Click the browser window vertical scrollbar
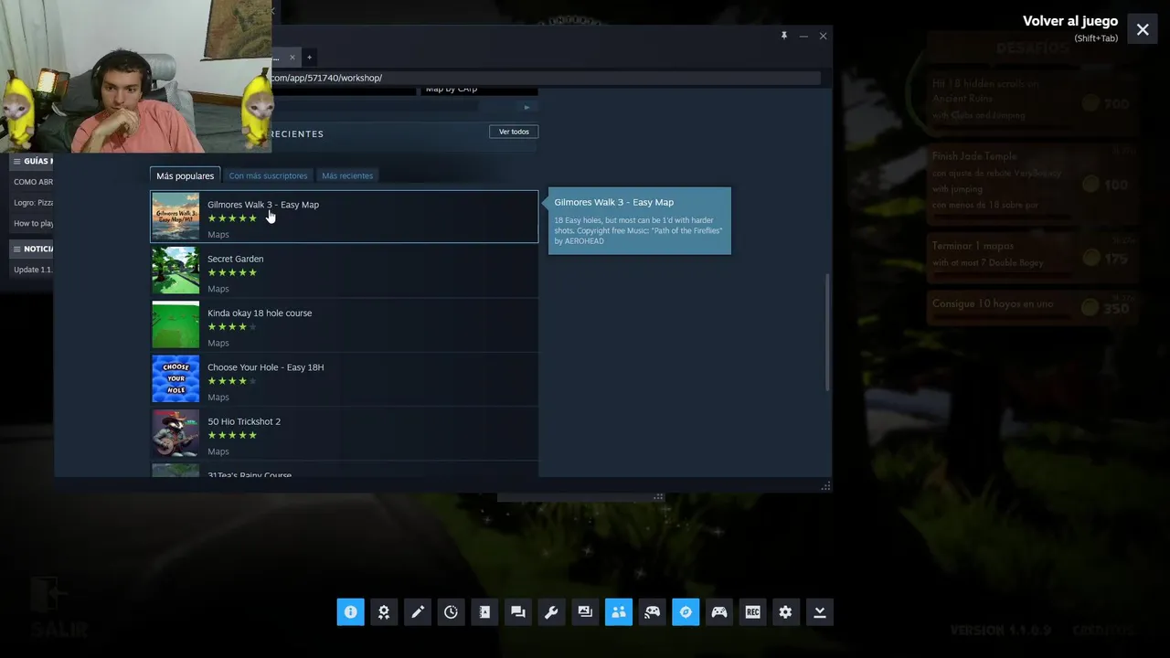The image size is (1170, 658). click(x=827, y=334)
